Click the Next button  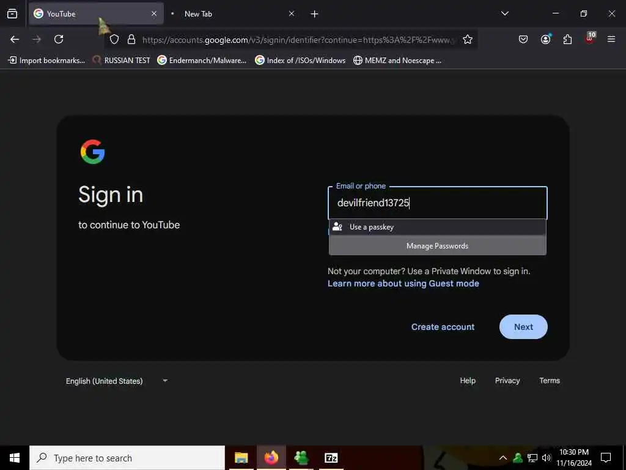pos(523,327)
